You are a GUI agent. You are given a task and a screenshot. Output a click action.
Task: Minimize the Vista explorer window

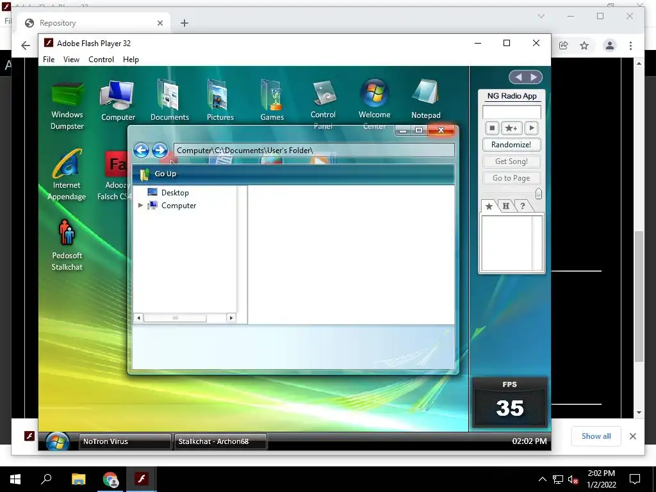[403, 131]
